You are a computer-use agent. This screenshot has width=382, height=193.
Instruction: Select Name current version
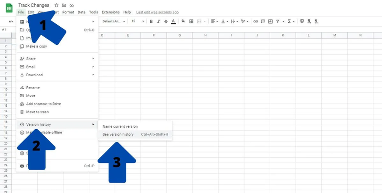click(135, 126)
